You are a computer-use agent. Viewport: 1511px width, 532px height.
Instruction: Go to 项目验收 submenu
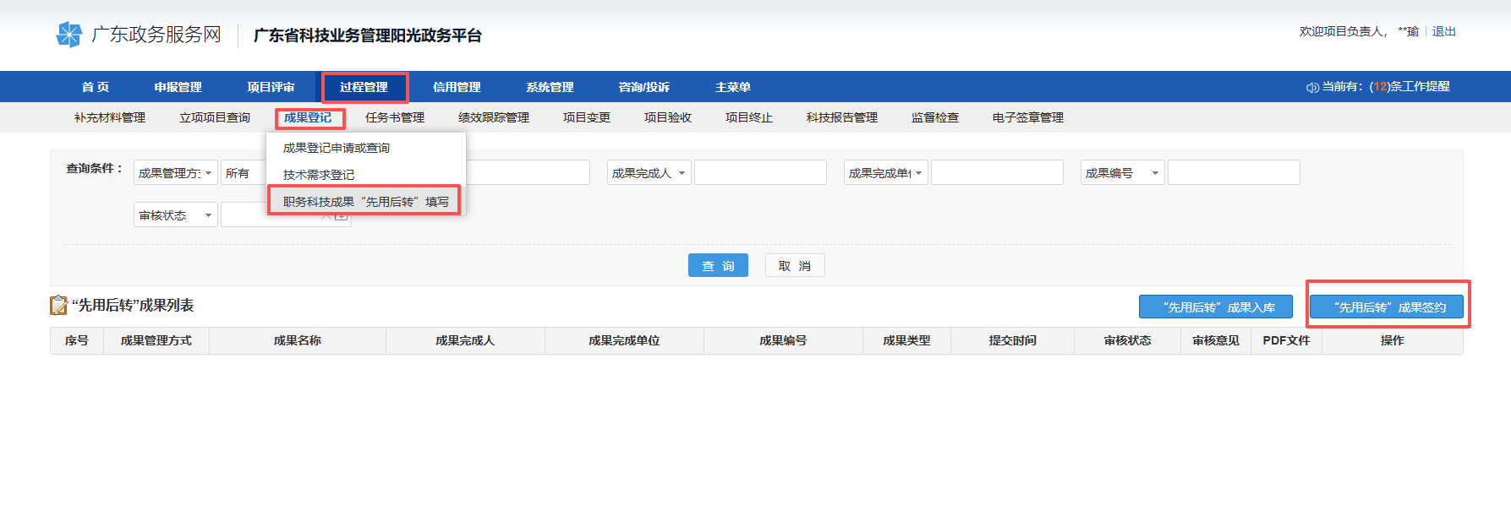pos(668,117)
